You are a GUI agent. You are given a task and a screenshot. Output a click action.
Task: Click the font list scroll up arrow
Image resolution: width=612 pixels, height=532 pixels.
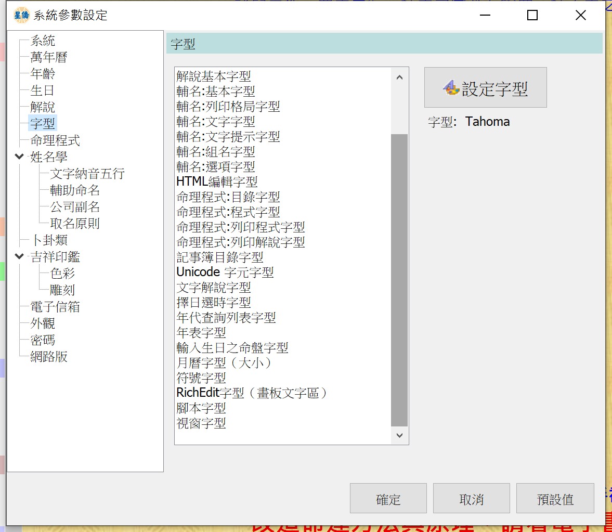pyautogui.click(x=399, y=77)
